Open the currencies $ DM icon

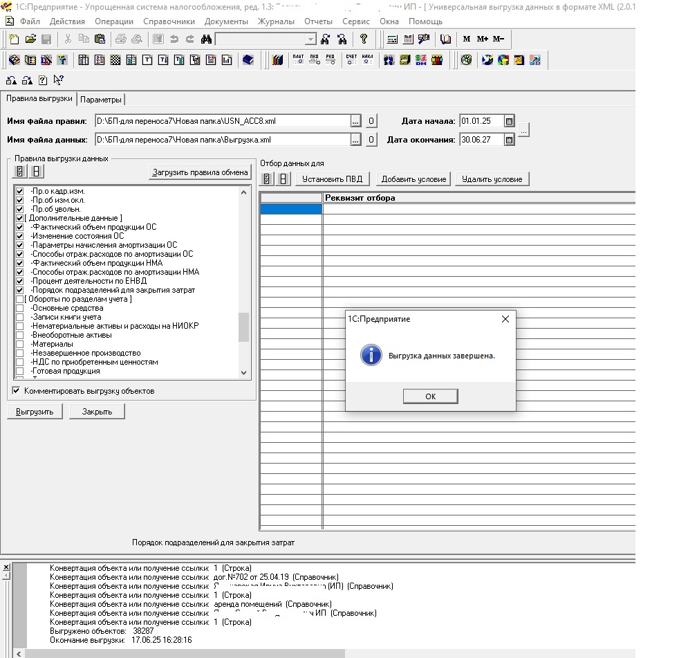pos(421,60)
